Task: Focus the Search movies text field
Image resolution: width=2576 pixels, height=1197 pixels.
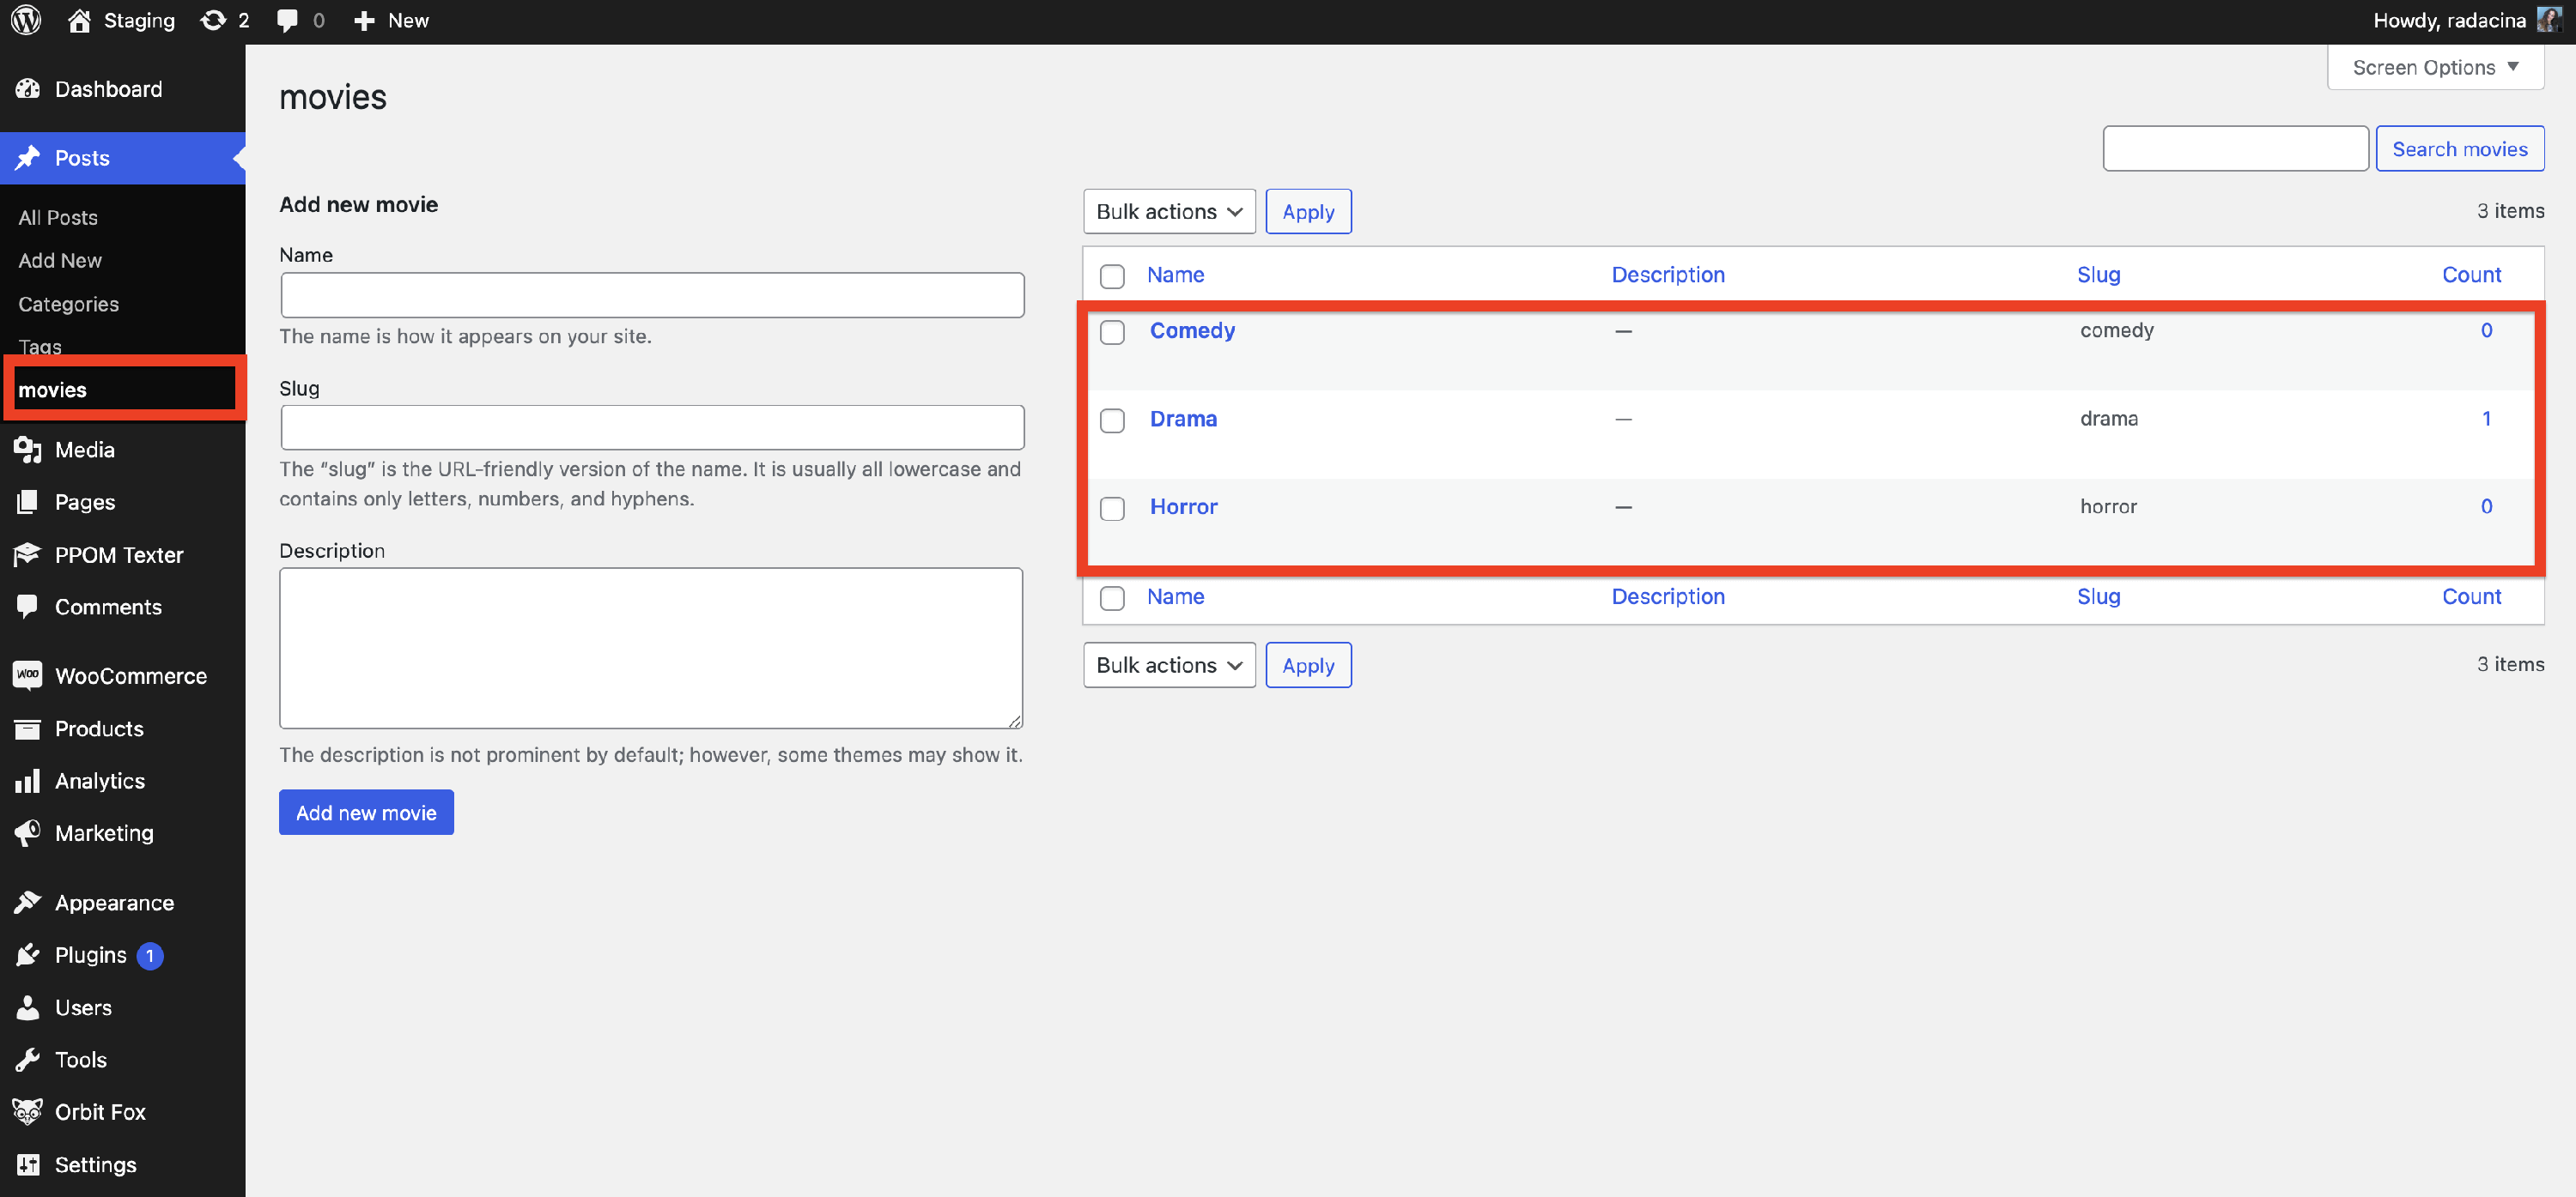Action: (x=2235, y=149)
